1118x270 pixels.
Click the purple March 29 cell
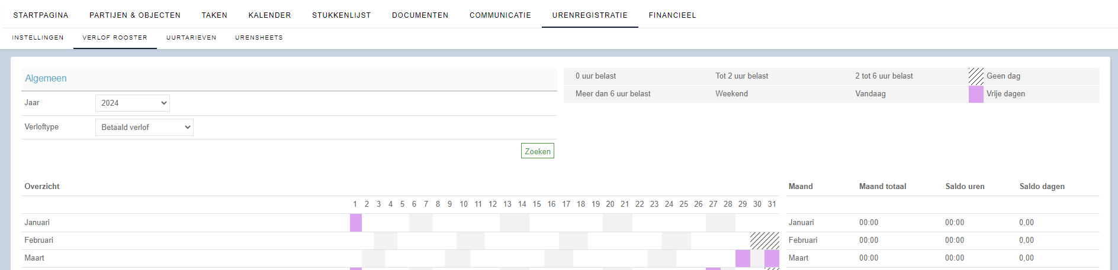743,258
